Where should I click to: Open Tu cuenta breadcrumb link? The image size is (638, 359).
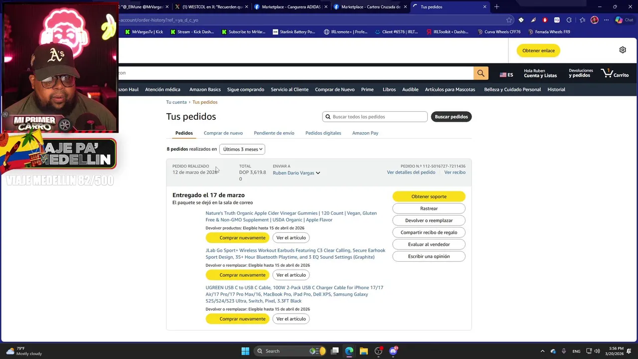(x=176, y=102)
